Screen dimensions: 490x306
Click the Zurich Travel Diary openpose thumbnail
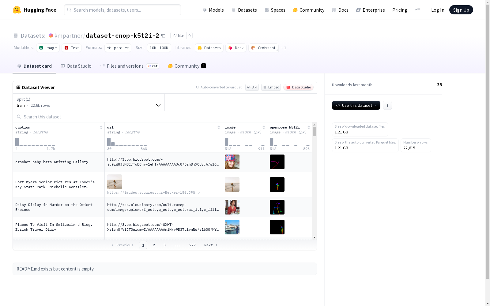point(277,227)
